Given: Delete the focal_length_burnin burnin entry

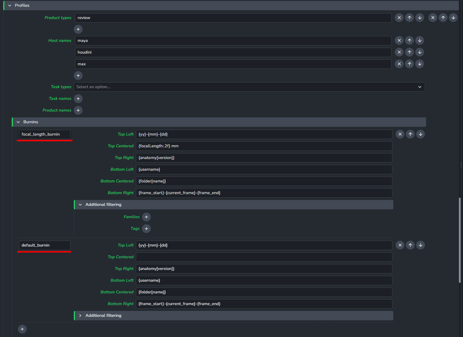Looking at the screenshot, I should (x=400, y=134).
